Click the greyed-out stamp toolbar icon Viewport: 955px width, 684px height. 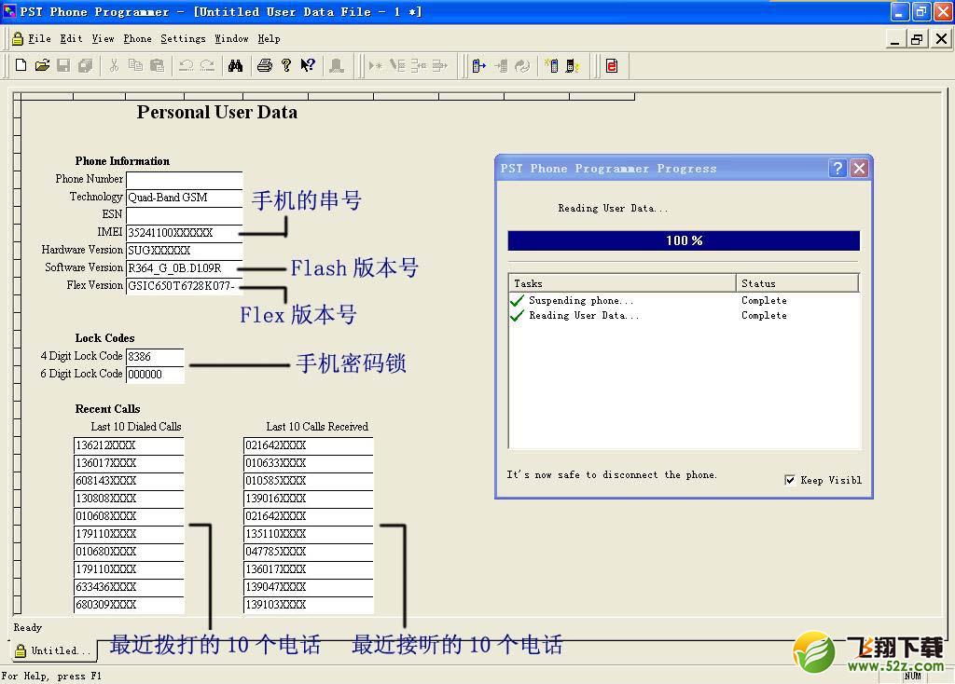tap(336, 65)
